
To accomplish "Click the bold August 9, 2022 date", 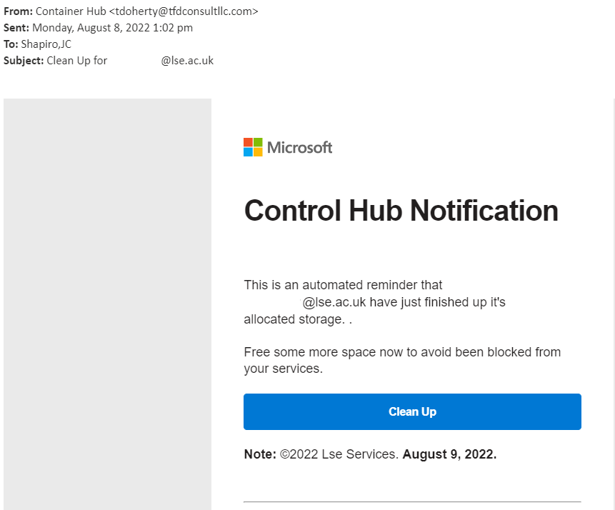I will click(x=449, y=454).
